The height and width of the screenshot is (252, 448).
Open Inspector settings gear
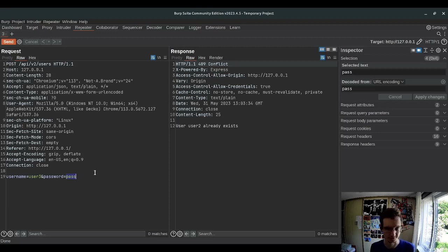(438, 50)
